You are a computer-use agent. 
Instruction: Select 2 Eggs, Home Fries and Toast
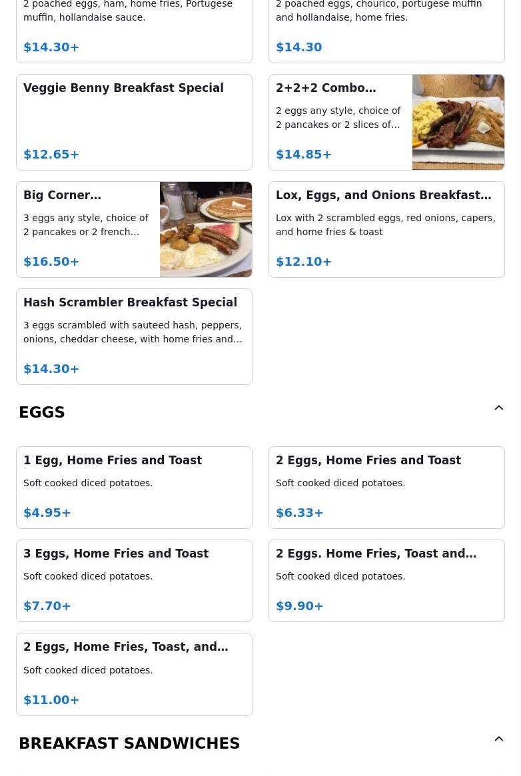386,488
